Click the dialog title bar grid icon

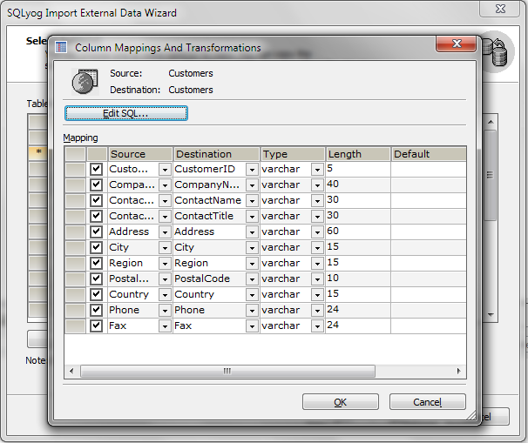pos(62,48)
